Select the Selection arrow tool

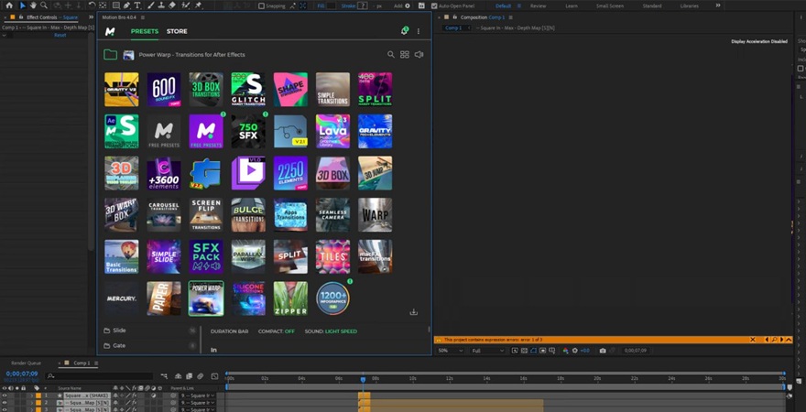[x=23, y=5]
